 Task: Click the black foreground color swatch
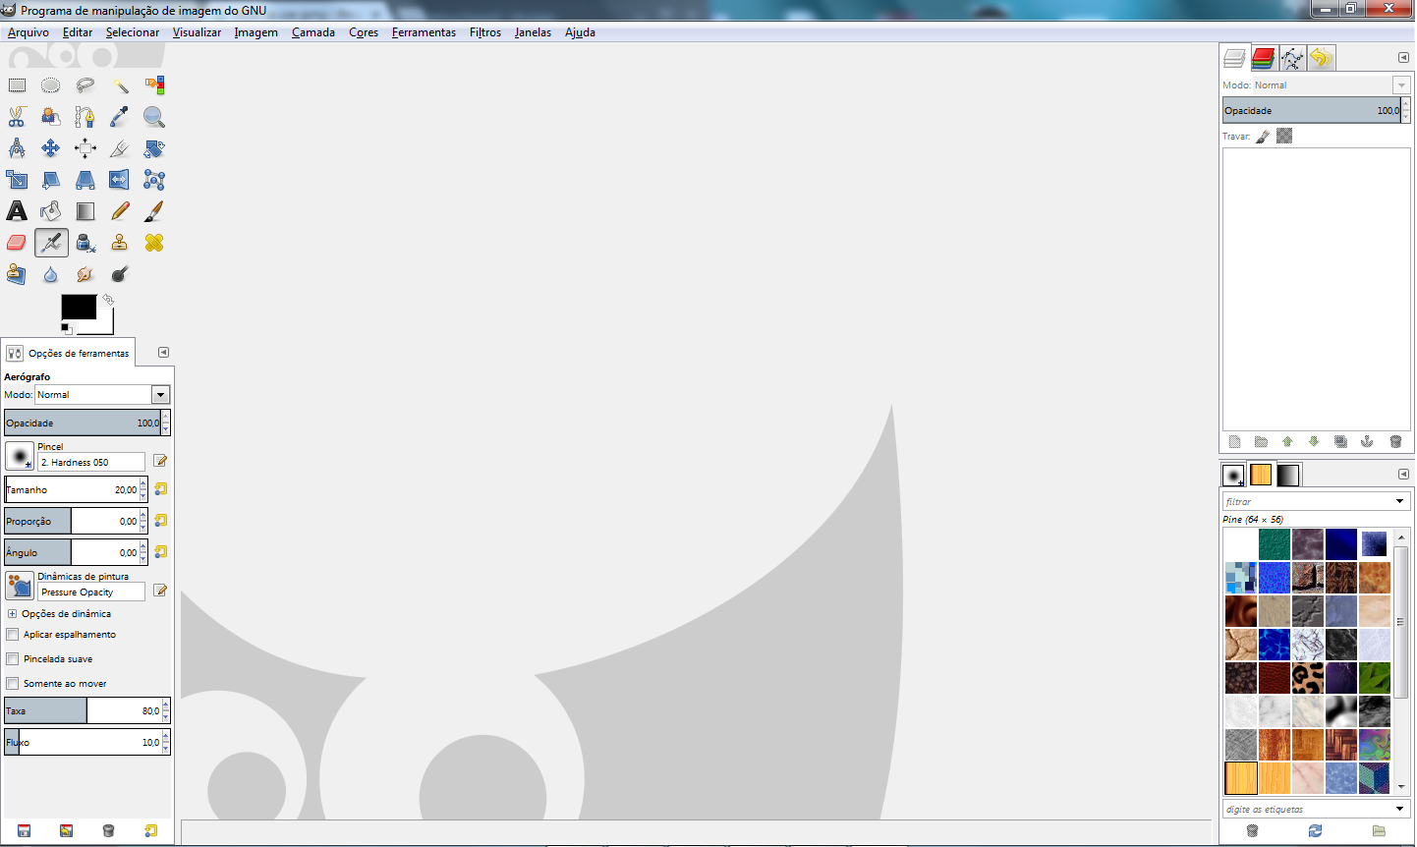(79, 307)
